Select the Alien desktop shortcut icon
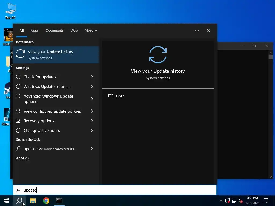Screen dimensions: 275x206 [7, 117]
